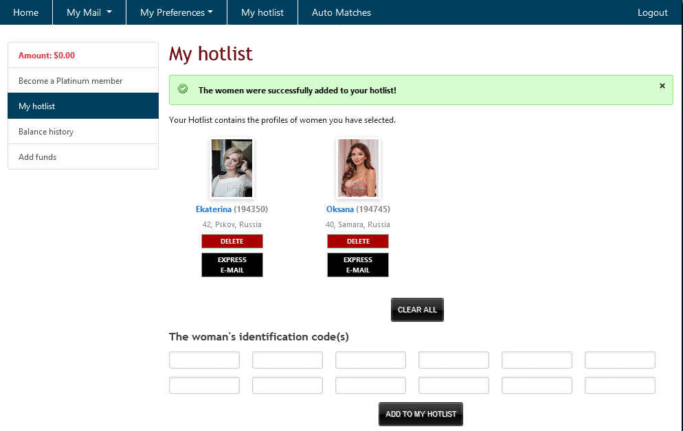The height and width of the screenshot is (431, 683).
Task: Focus the first field in second code row
Action: [204, 385]
